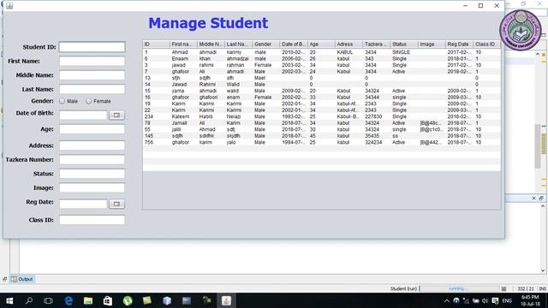This screenshot has width=548, height=308.
Task: Open the clock showing 6:45 PM
Action: click(x=530, y=300)
